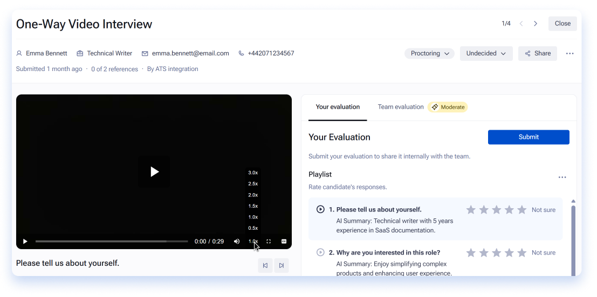Click the 'Submitted 1 month ago' text

[49, 69]
